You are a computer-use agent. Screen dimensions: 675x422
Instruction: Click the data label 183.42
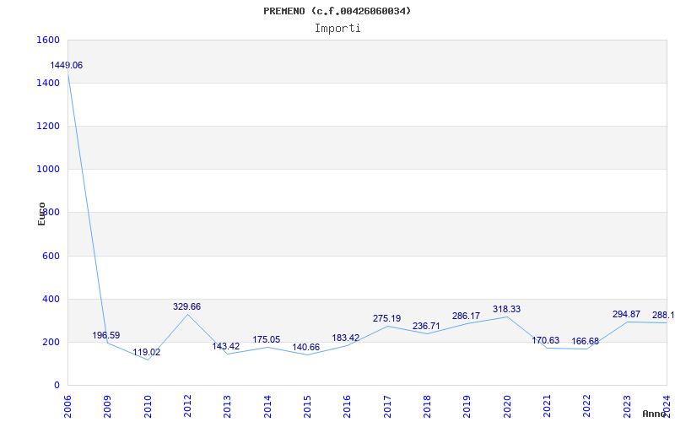346,338
